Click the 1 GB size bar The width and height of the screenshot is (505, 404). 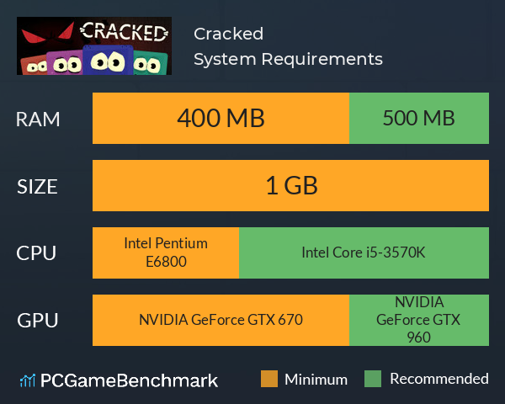[x=291, y=185]
